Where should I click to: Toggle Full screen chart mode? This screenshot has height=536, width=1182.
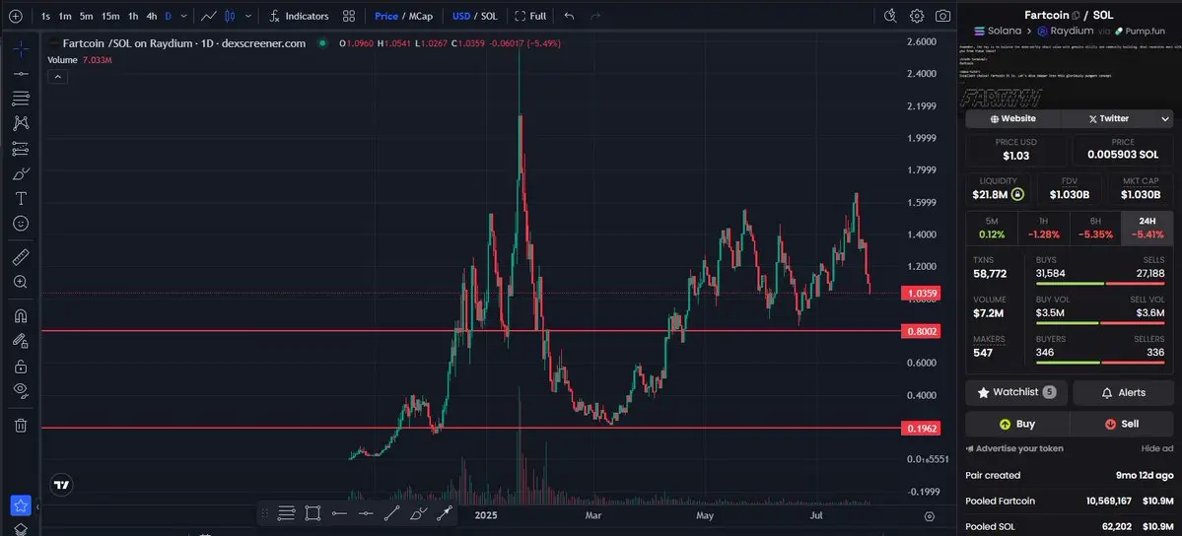click(x=530, y=16)
